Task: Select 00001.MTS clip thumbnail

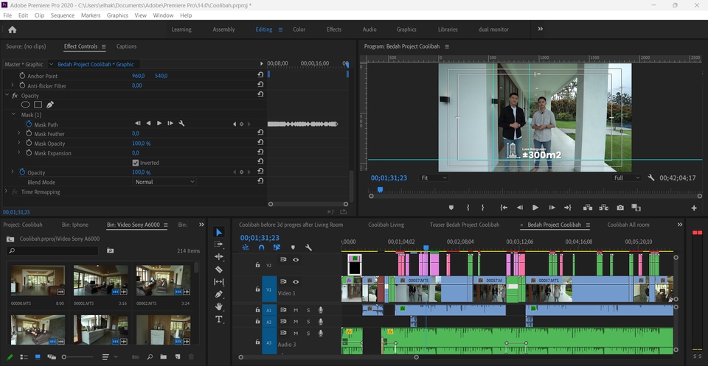Action: pyautogui.click(x=100, y=281)
